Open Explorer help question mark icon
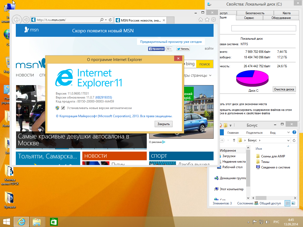This screenshot has height=227, width=303. (x=294, y=132)
